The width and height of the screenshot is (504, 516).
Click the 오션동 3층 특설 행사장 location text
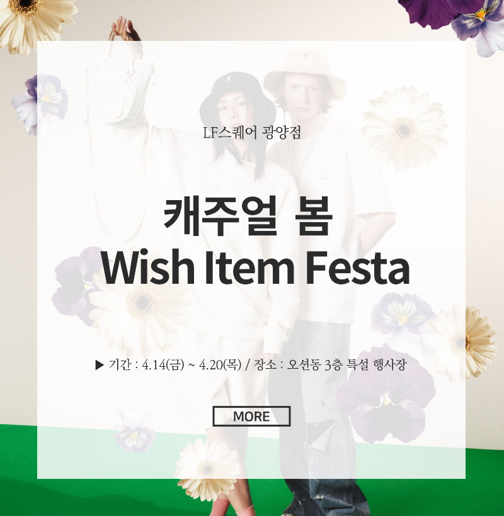(x=346, y=365)
